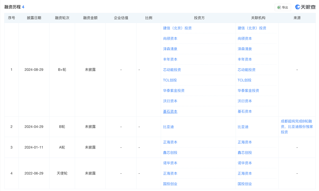319x191 pixels.
Task: Open 华泰紫金投资 in the 投资方 column
Action: click(x=174, y=90)
